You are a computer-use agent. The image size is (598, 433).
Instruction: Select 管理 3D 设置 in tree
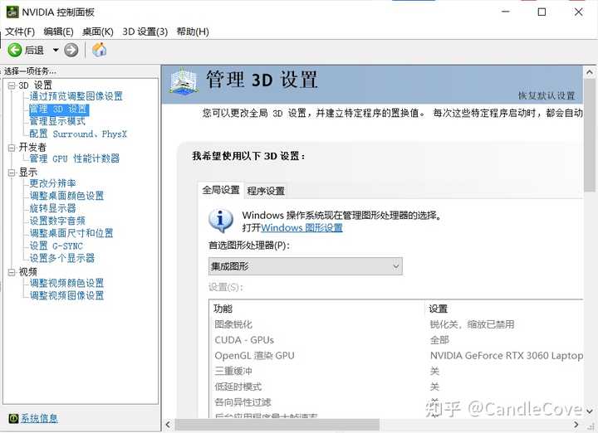(59, 109)
